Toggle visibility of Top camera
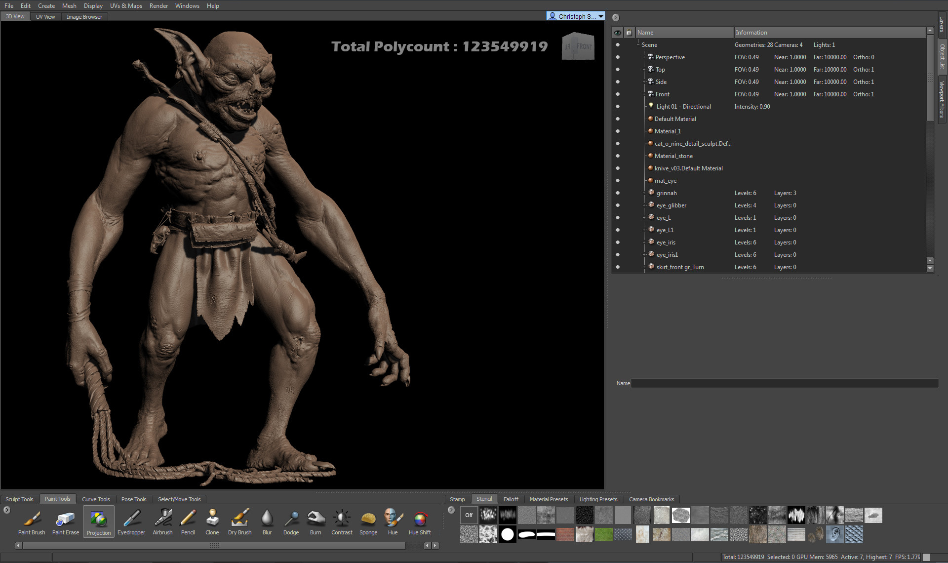948x563 pixels. (617, 70)
